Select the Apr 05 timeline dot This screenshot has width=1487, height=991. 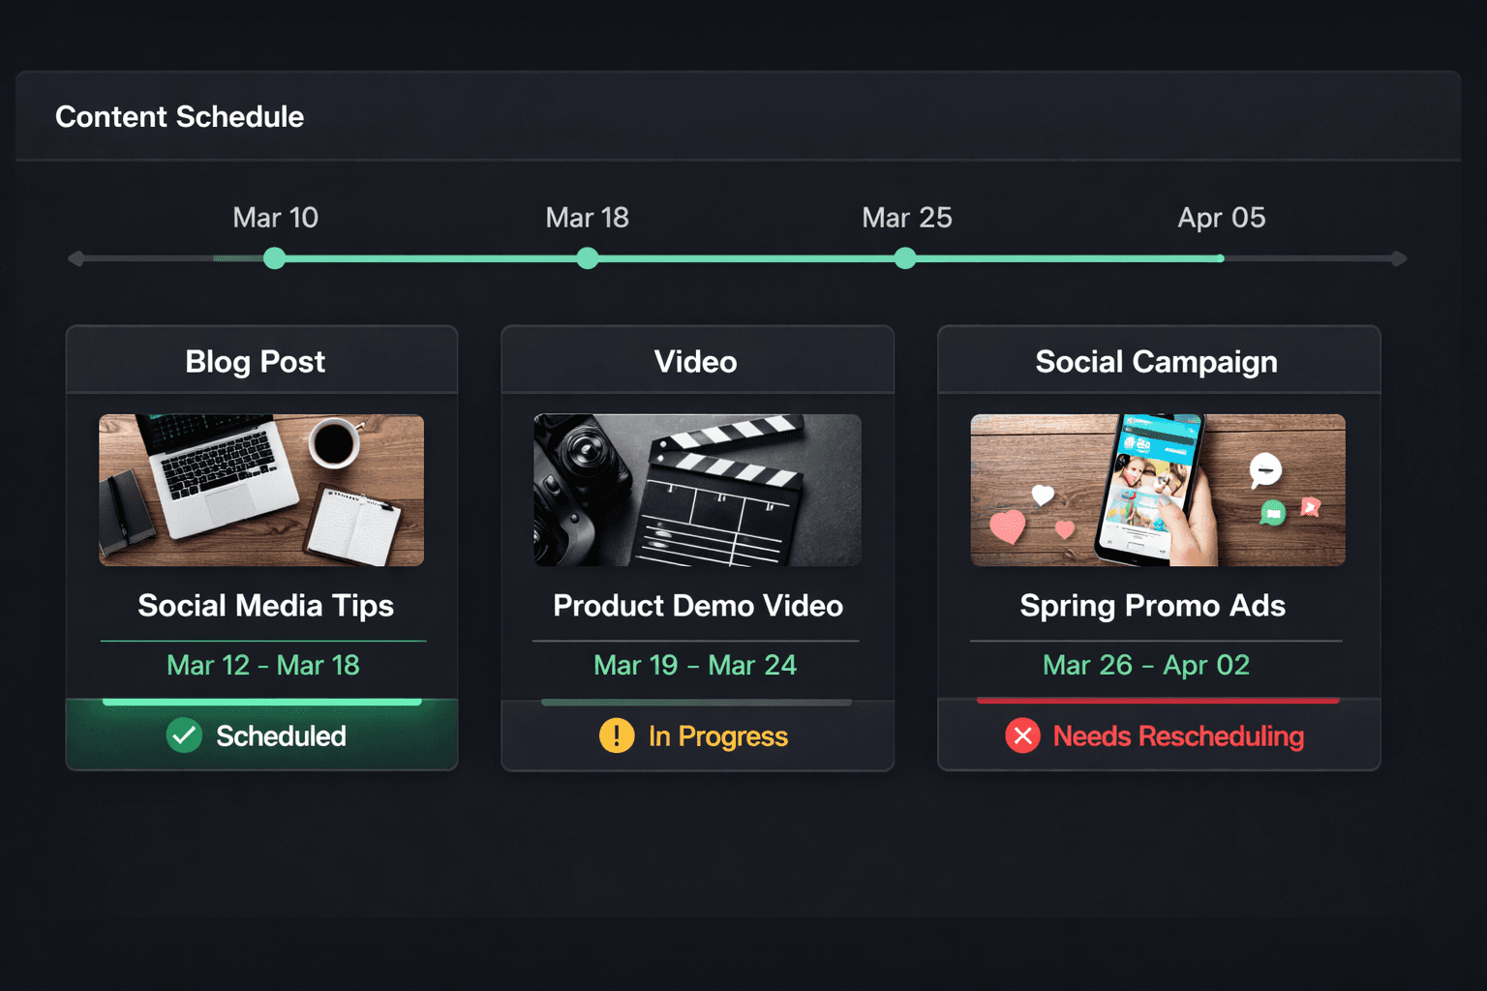pos(1222,257)
